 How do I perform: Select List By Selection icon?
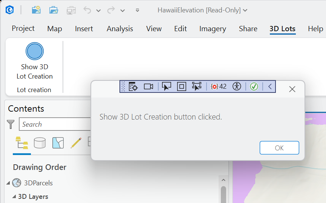click(x=58, y=143)
